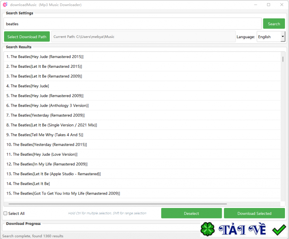Select result 9 Tell Me Why (Takes 4 And 5)

[x=142, y=135]
